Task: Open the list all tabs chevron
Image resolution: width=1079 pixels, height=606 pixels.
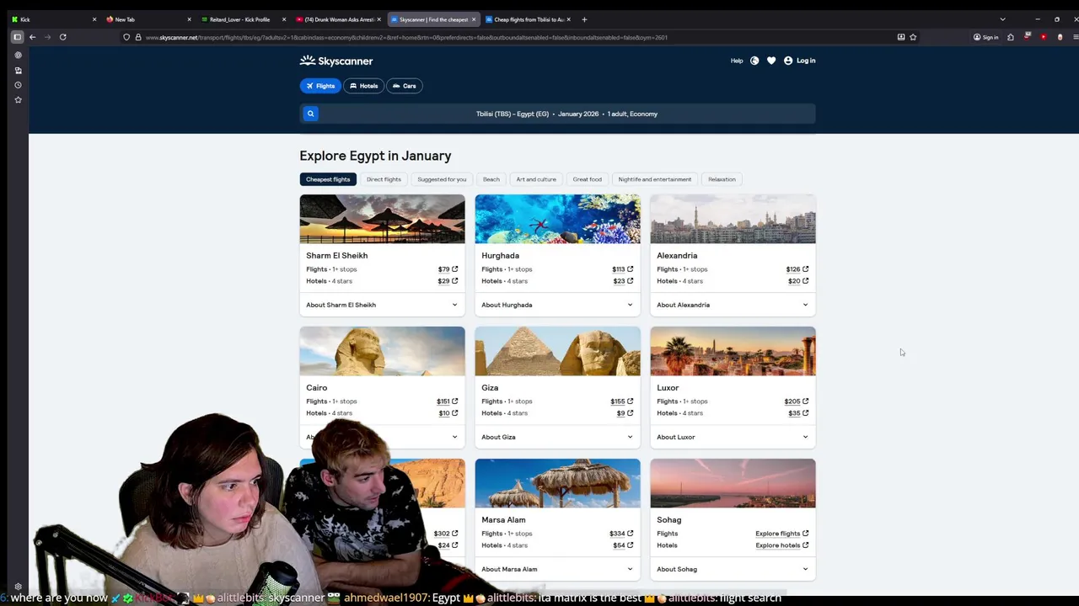Action: [x=1002, y=19]
